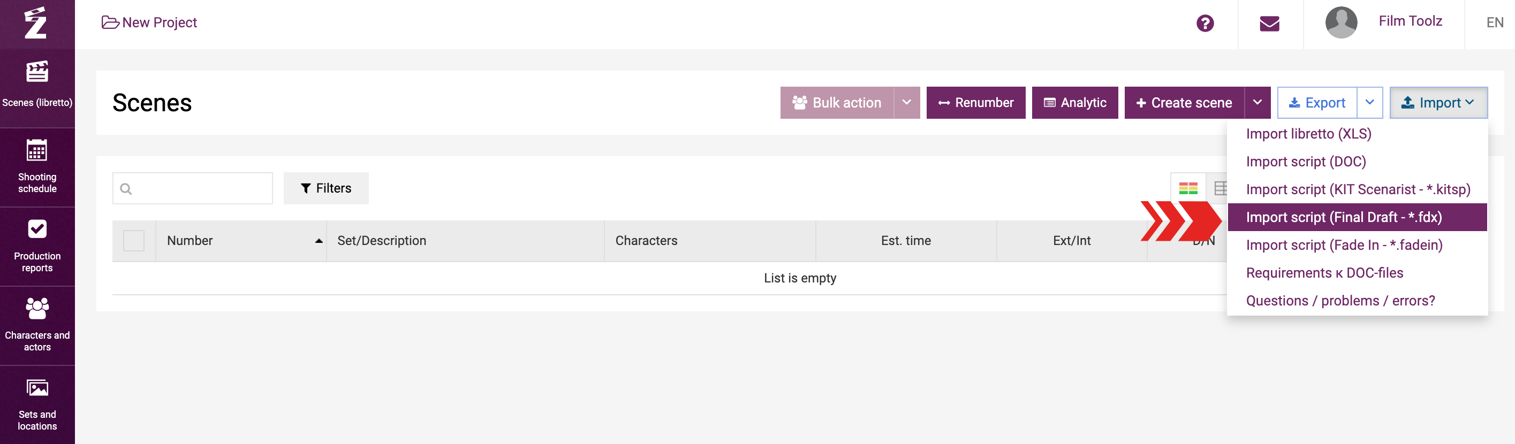The height and width of the screenshot is (444, 1515).
Task: Expand the Bulk action dropdown arrow
Action: pyautogui.click(x=906, y=103)
